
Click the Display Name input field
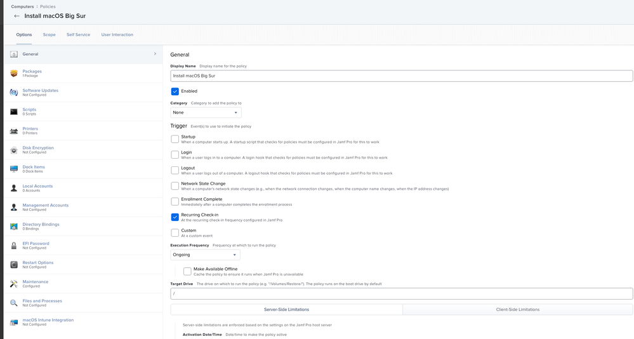(402, 76)
